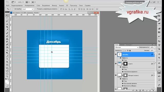Click the create new layer button
The image size is (164, 92).
click(150, 90)
